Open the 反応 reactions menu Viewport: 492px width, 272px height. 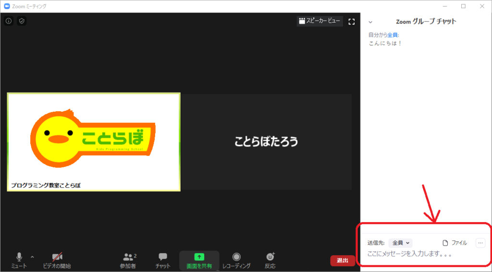[270, 260]
